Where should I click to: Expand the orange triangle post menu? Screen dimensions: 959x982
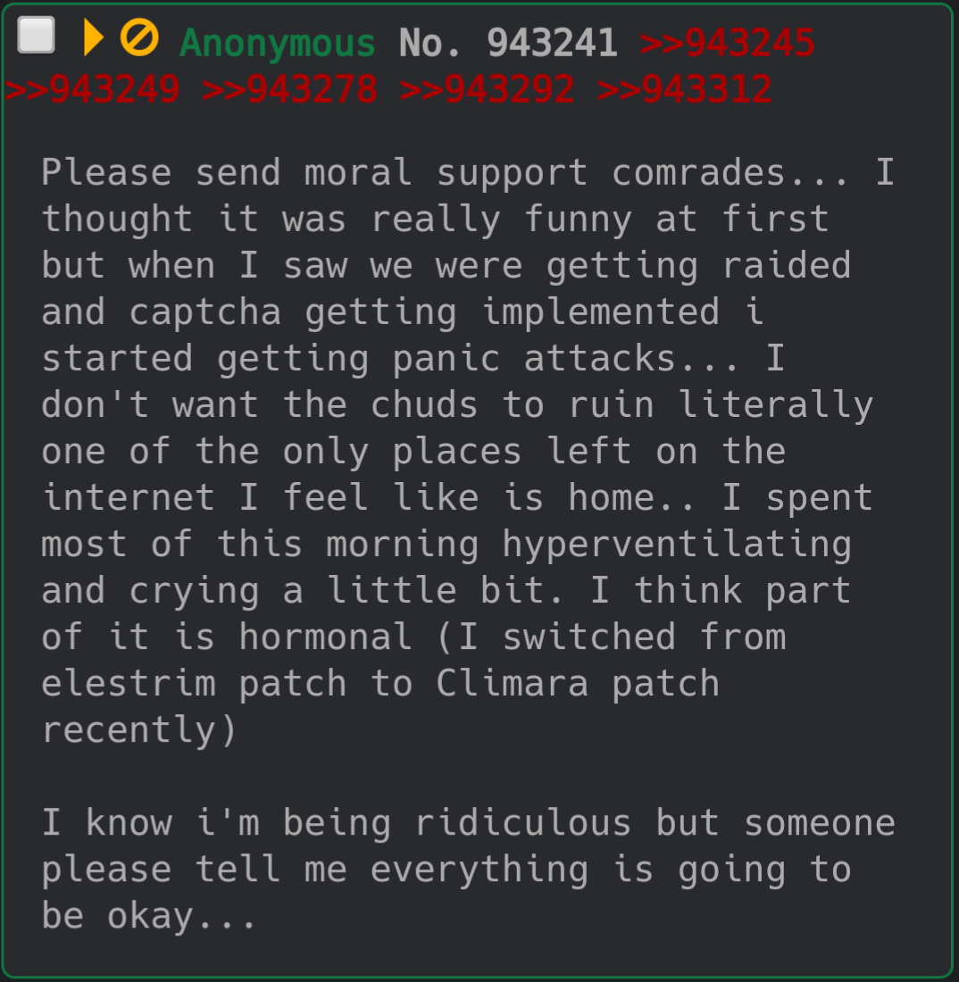[94, 37]
